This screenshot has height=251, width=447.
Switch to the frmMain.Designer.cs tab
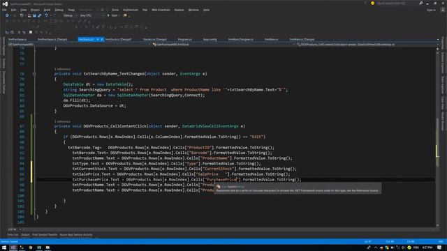(x=240, y=40)
